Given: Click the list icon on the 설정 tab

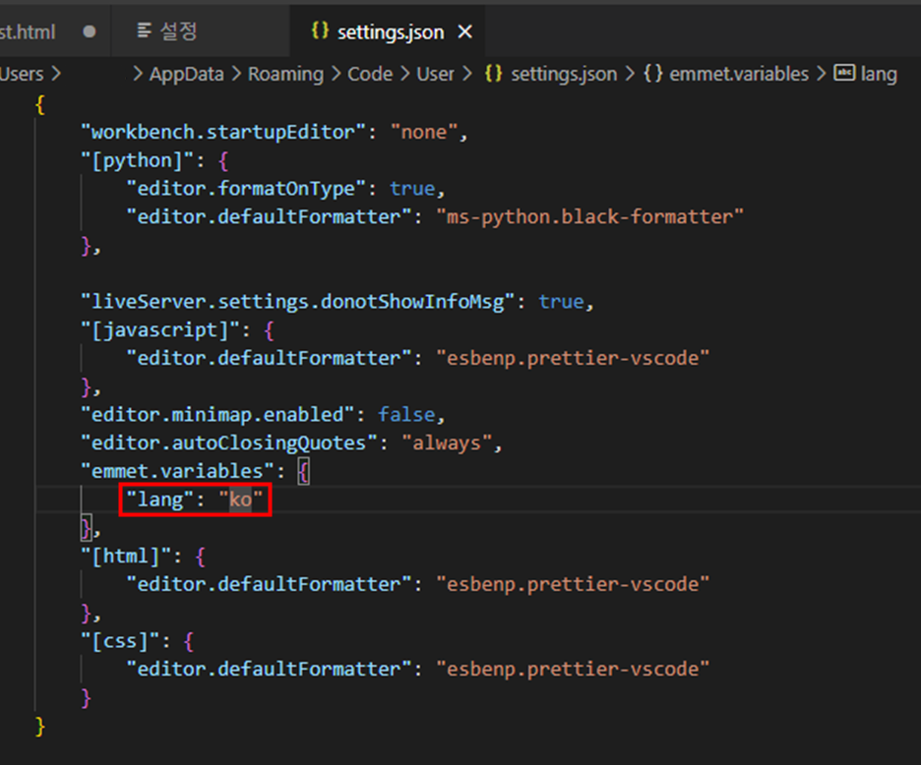Looking at the screenshot, I should click(x=146, y=30).
